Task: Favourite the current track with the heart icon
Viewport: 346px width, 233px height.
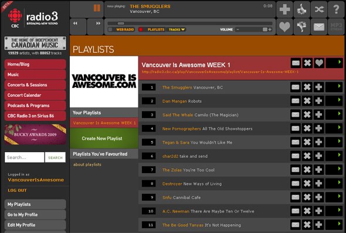Action: pos(284,27)
